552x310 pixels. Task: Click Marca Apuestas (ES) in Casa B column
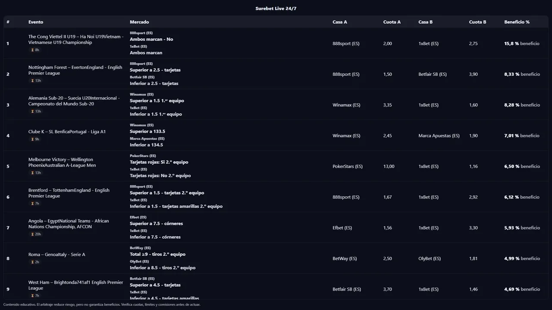(x=439, y=136)
